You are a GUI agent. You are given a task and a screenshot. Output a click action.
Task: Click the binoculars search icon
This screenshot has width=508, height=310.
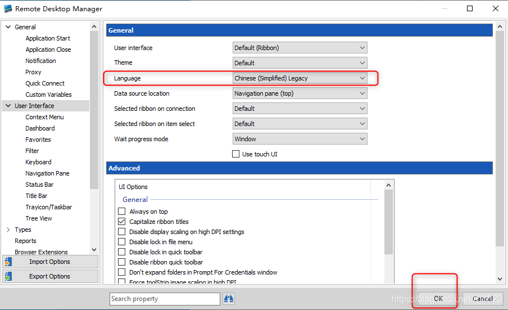pyautogui.click(x=229, y=299)
